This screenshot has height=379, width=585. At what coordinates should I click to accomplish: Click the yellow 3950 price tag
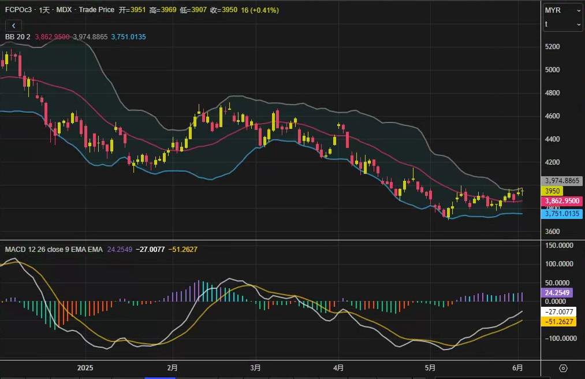pyautogui.click(x=552, y=191)
